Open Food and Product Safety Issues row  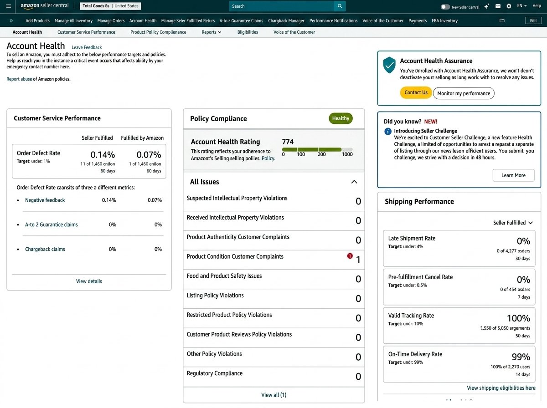pyautogui.click(x=274, y=279)
